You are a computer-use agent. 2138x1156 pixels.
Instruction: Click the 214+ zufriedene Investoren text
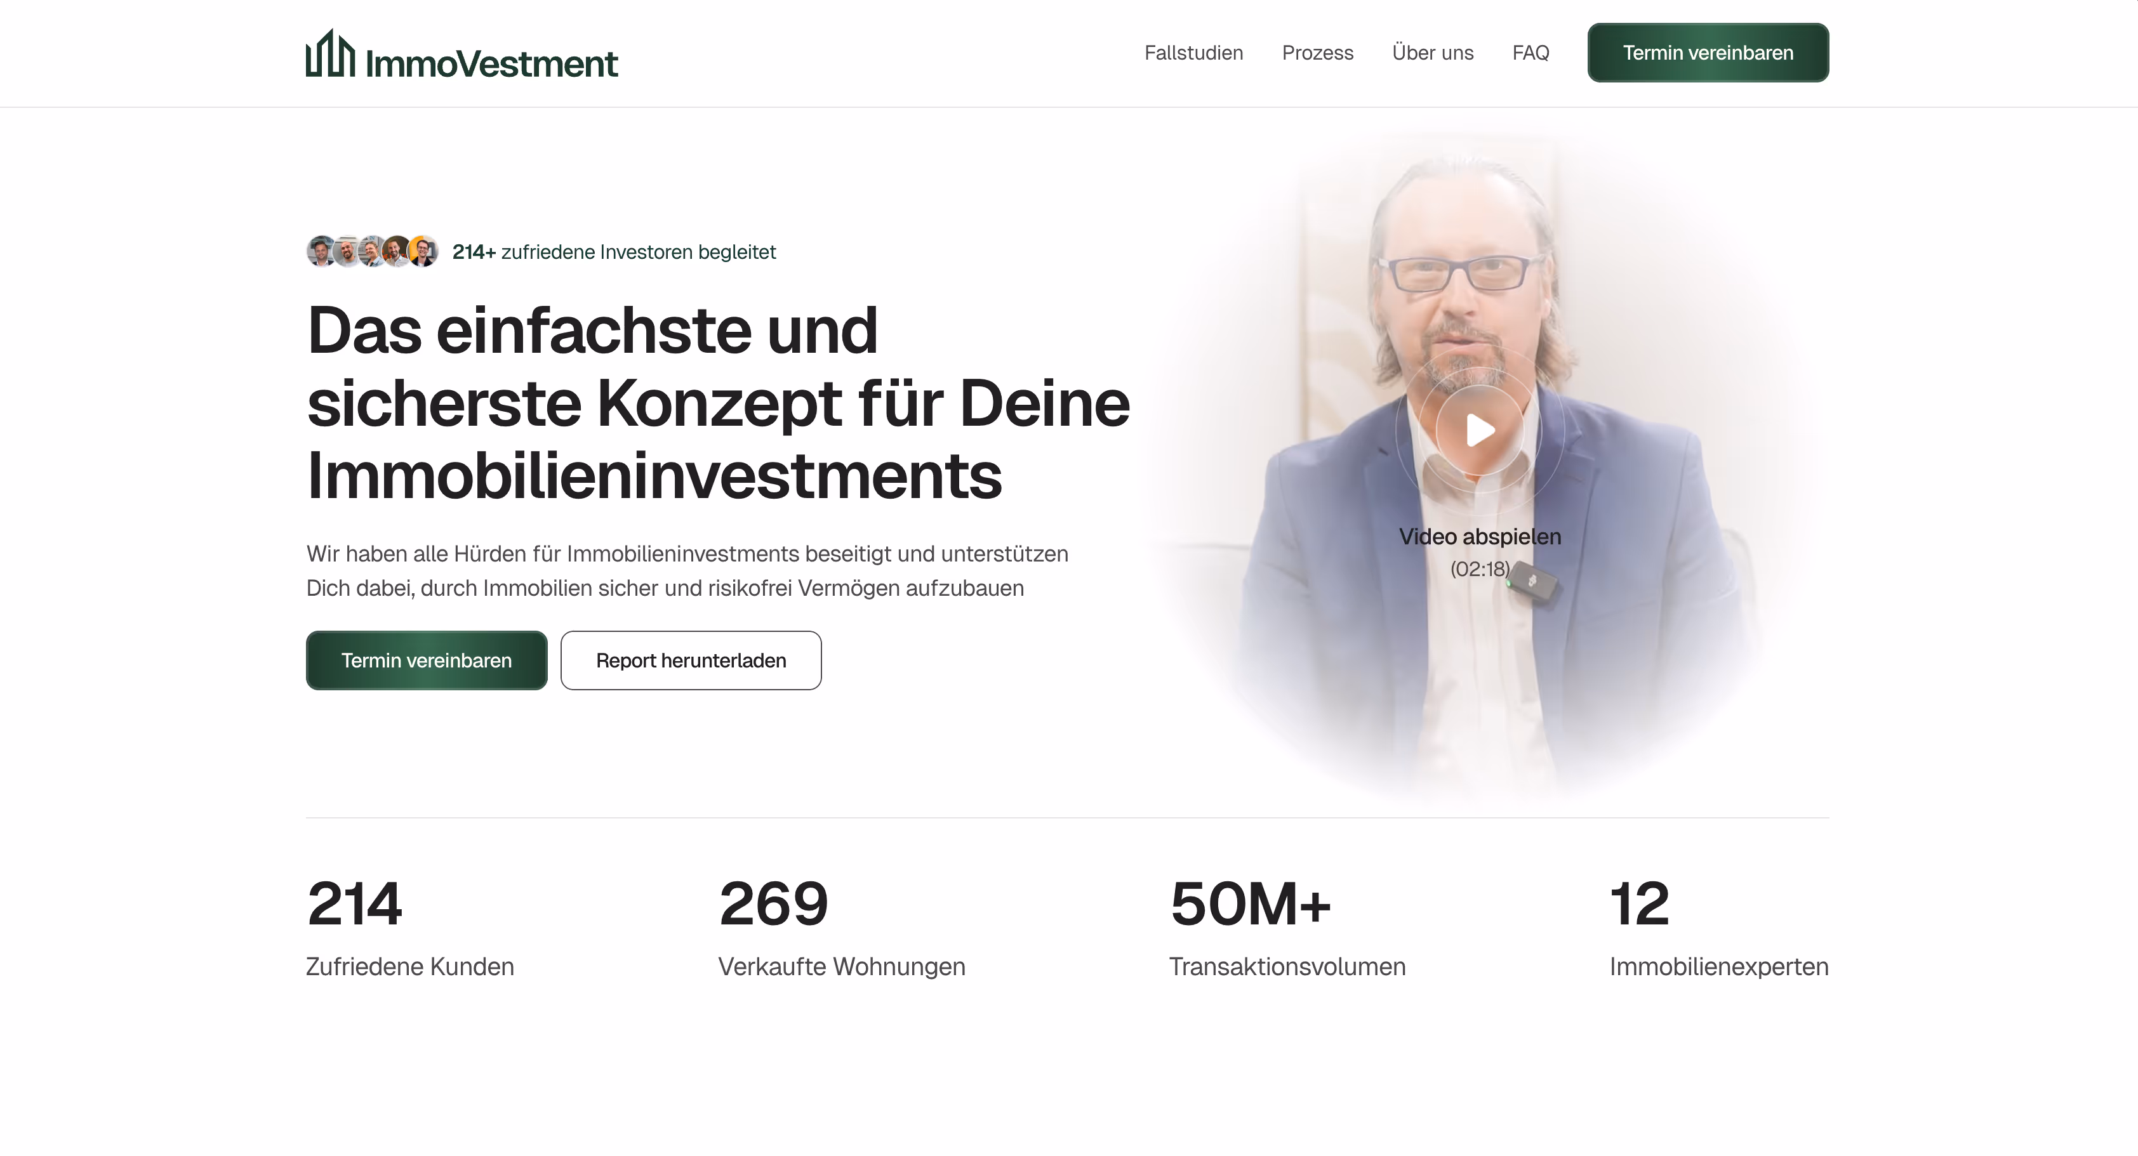point(614,252)
